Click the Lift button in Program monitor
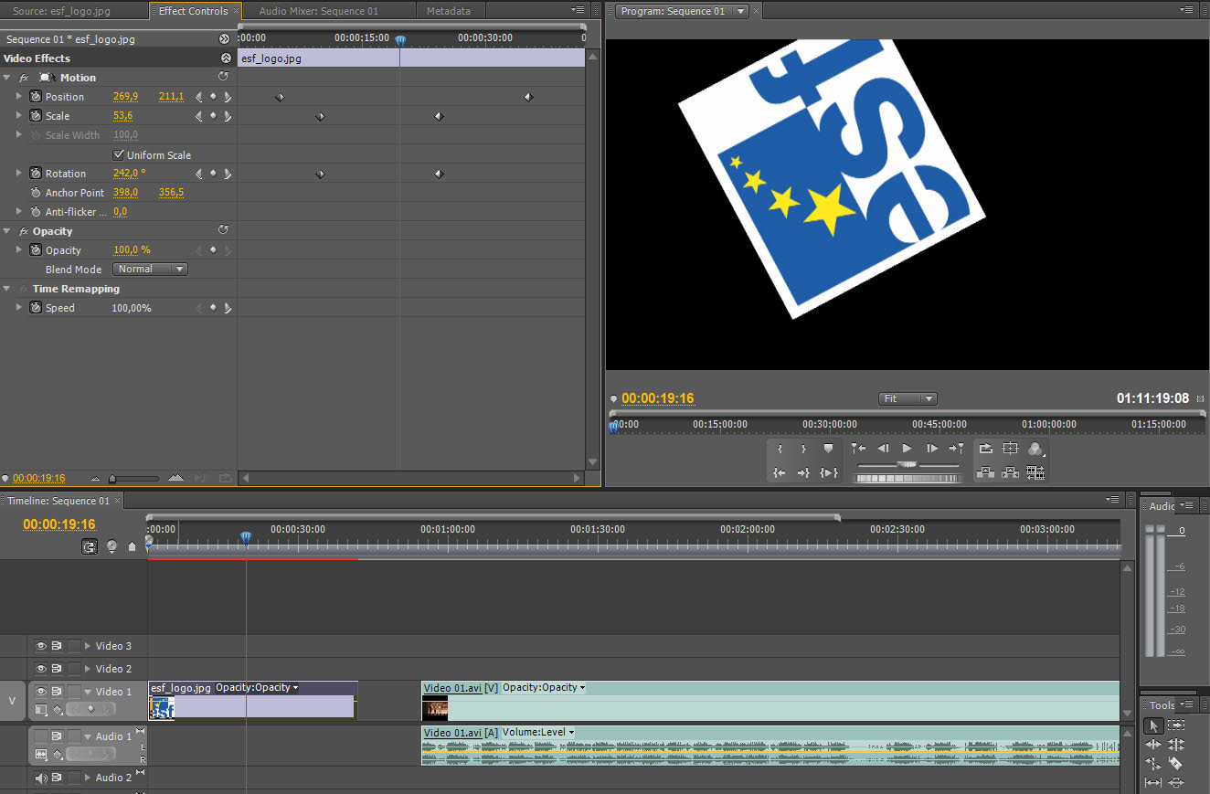The width and height of the screenshot is (1210, 794). [x=985, y=472]
